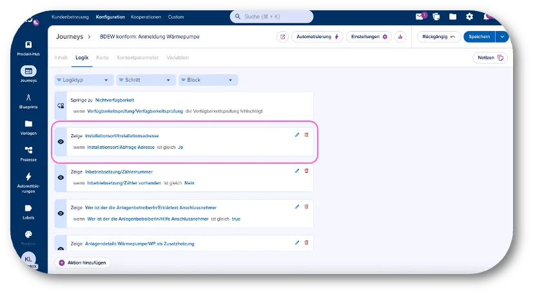Save with the Speichern button
The height and width of the screenshot is (294, 533).
480,37
